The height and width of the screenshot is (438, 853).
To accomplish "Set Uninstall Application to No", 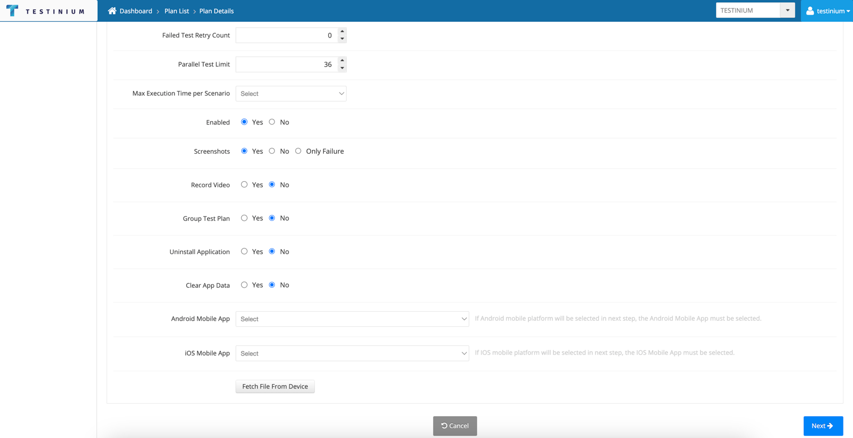I will pyautogui.click(x=272, y=251).
